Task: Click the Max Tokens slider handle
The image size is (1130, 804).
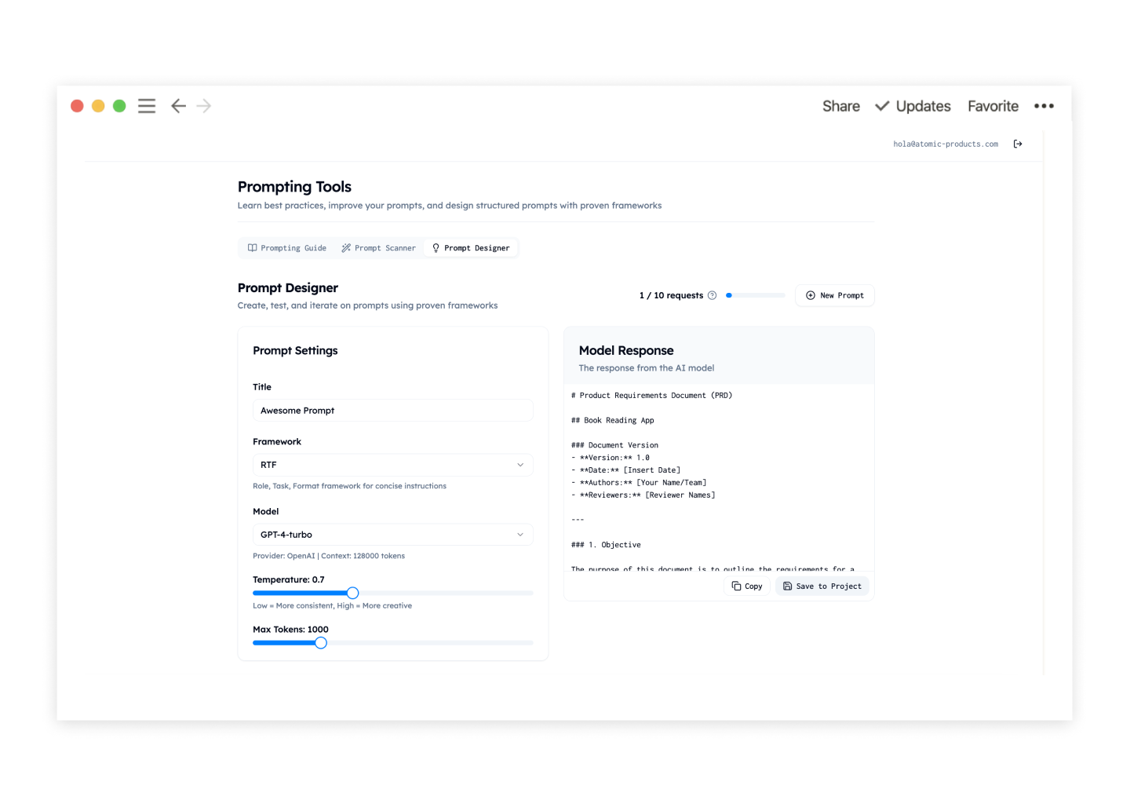Action: [321, 643]
